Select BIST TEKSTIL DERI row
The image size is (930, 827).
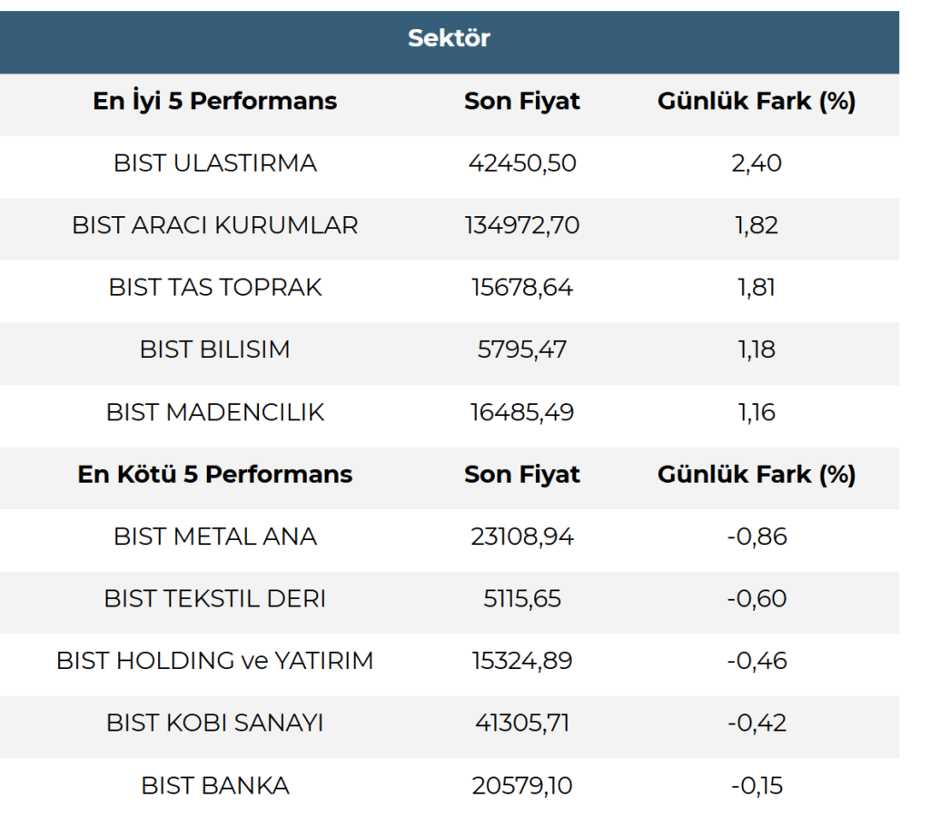click(215, 599)
